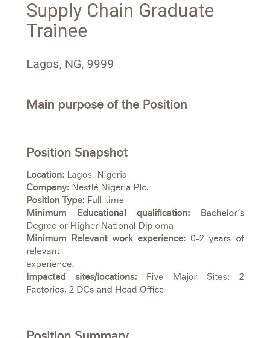The height and width of the screenshot is (338, 271).
Task: Click the Bachelor's word
Action: pyautogui.click(x=222, y=213)
